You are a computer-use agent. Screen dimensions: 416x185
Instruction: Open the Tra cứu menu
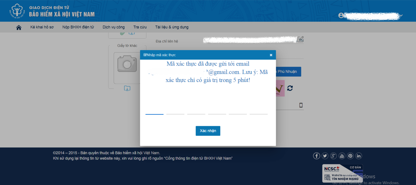140,27
